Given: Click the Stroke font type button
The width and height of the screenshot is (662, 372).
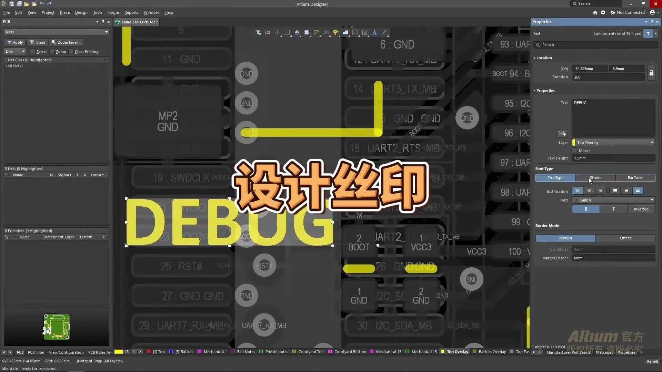Looking at the screenshot, I should 595,178.
